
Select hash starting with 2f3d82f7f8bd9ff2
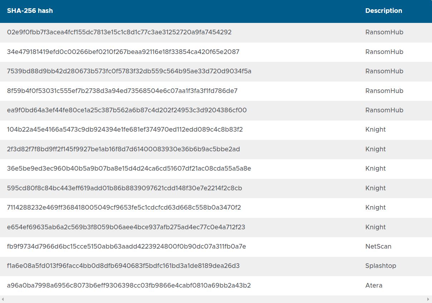point(123,149)
